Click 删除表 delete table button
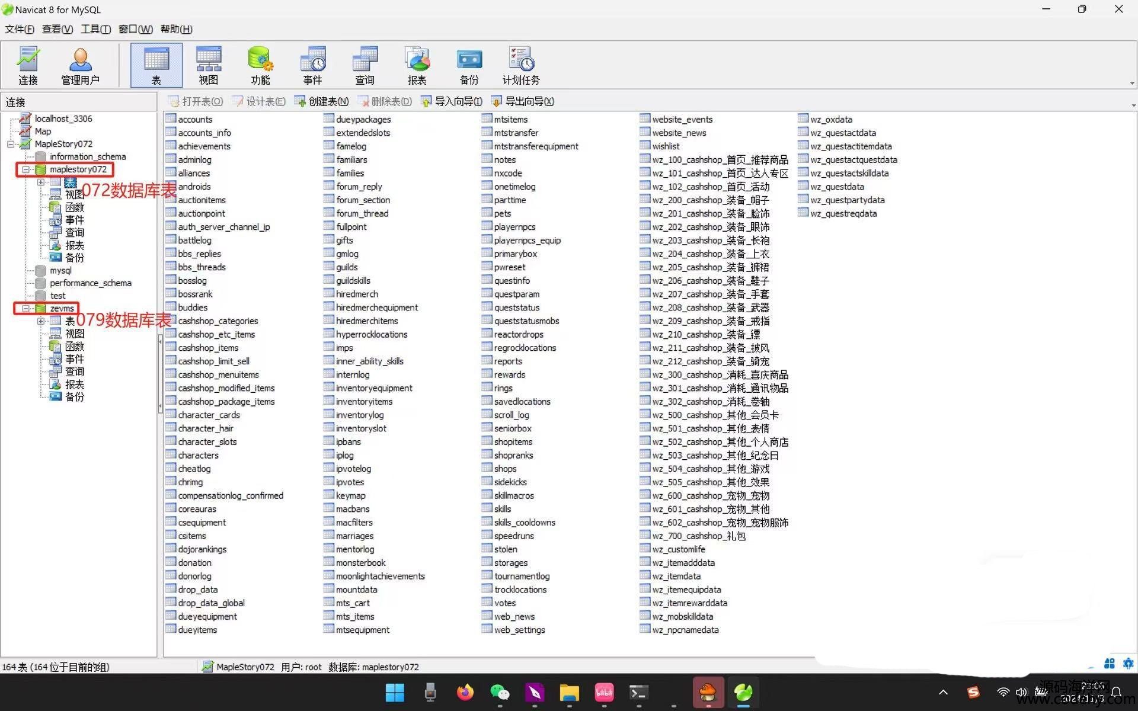Screen dimensions: 1138x711 click(385, 101)
